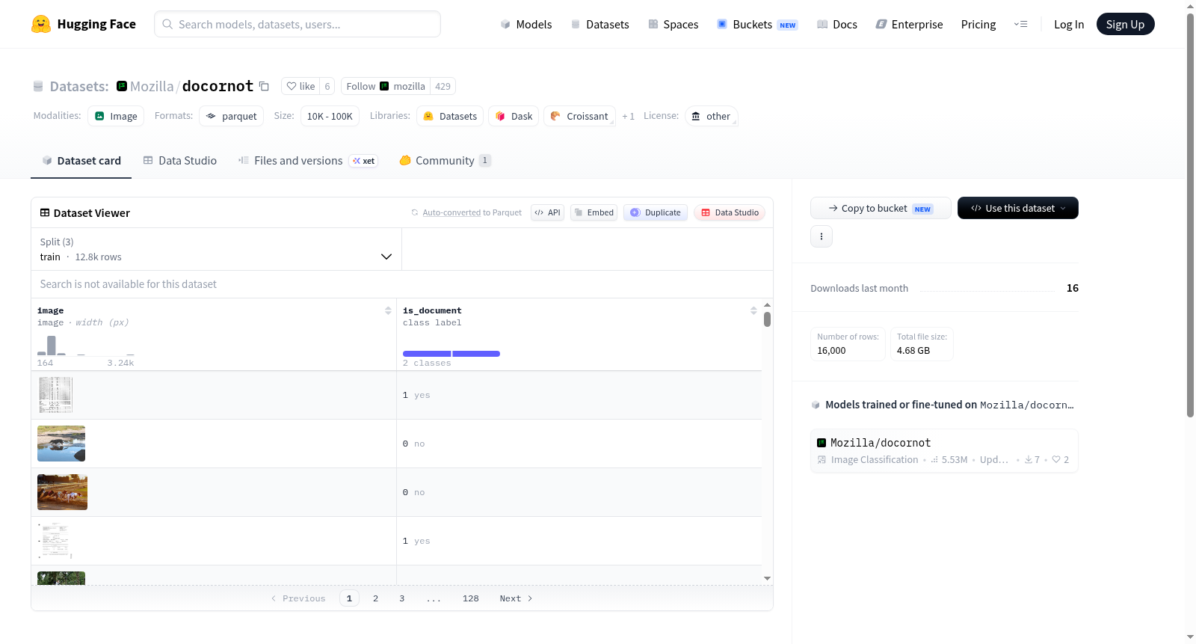Select the Dask library tag
Viewport: 1196px width, 644px height.
click(514, 116)
